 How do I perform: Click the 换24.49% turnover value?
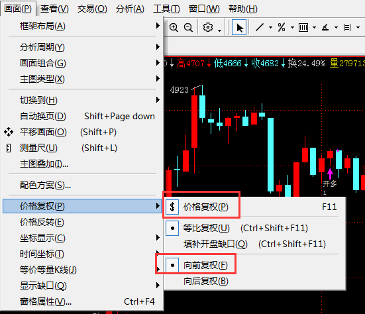tap(306, 63)
